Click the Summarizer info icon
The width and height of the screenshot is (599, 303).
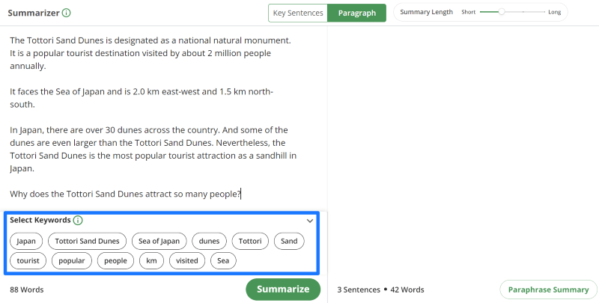[67, 13]
